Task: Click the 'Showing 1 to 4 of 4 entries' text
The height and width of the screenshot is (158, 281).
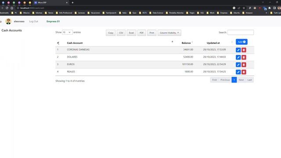Action: tap(70, 81)
